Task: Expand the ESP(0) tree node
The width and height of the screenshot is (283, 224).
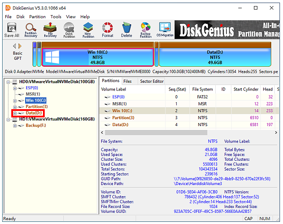Action: [15, 88]
